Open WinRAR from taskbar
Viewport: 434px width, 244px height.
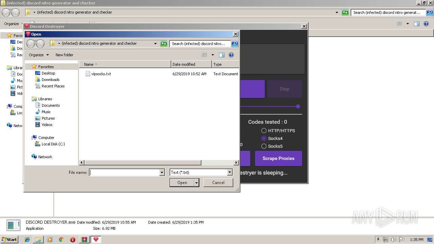coord(84,240)
